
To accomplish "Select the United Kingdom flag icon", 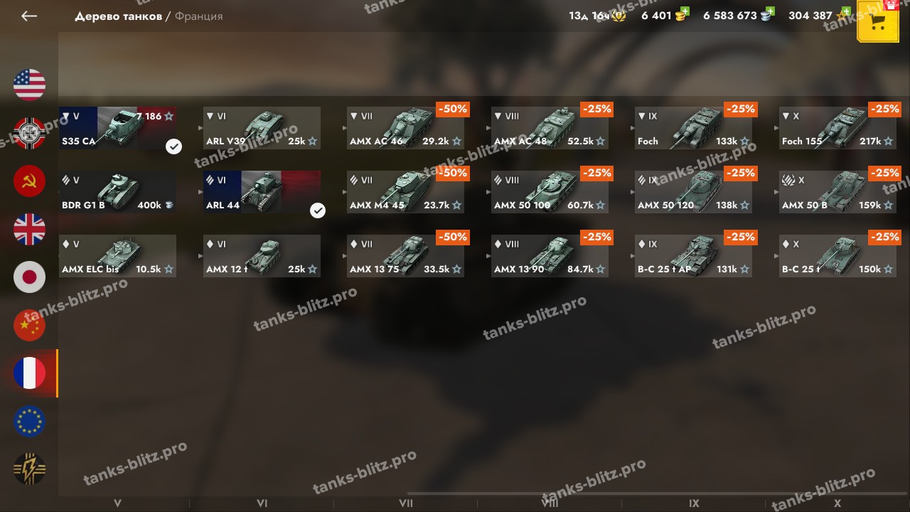I will pos(29,229).
